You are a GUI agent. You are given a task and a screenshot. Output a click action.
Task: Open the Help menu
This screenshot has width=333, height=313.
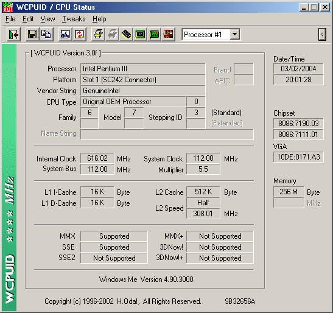(x=99, y=19)
